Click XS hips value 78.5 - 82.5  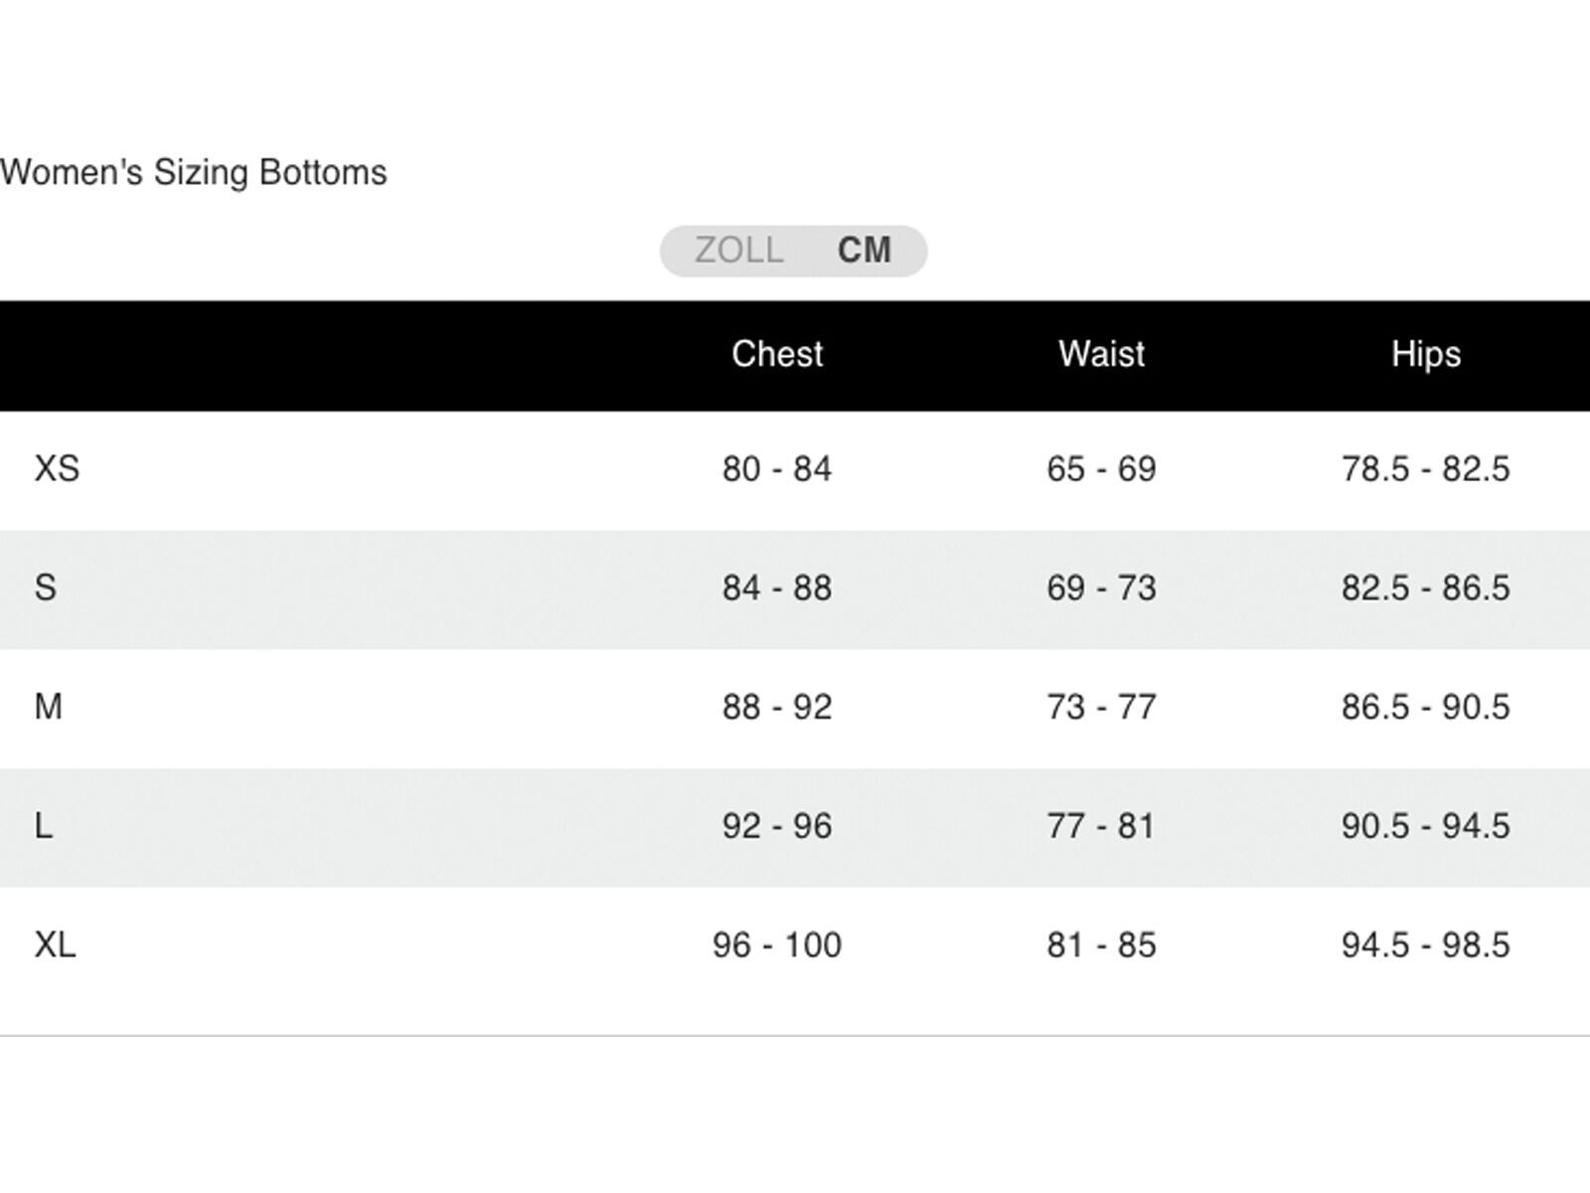click(1426, 468)
